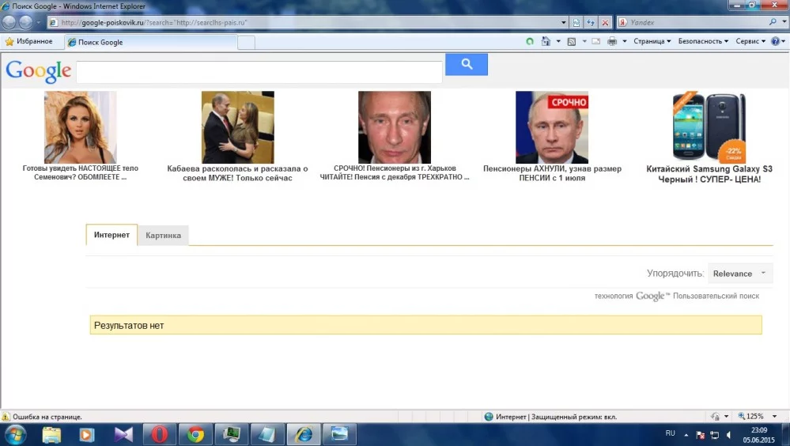This screenshot has width=790, height=446.
Task: Open the Samsung Galaxy S3 phone thumbnail
Action: click(709, 127)
